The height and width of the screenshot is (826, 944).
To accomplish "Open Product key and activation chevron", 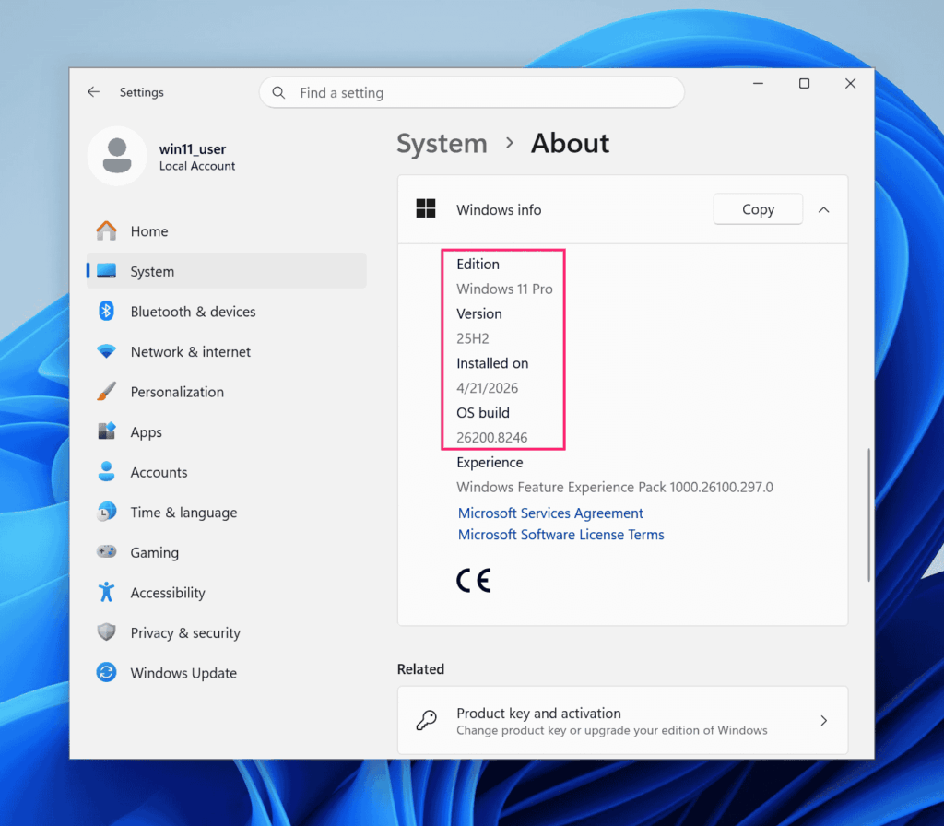I will point(823,721).
